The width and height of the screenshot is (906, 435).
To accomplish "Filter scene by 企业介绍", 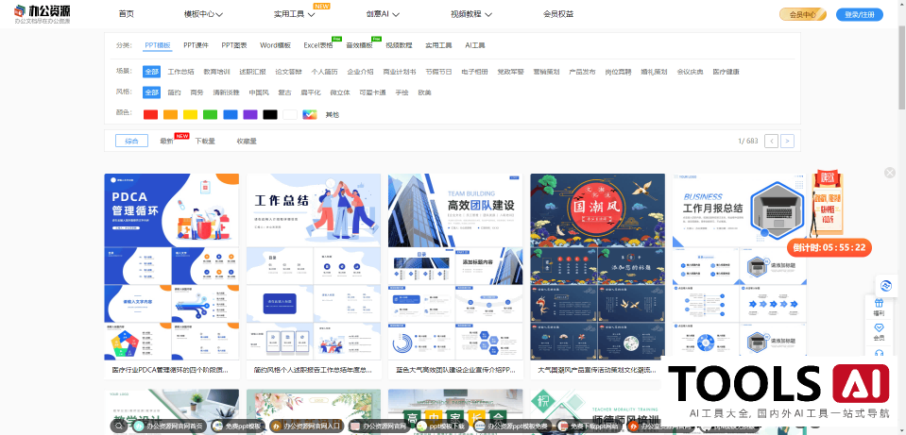I will point(360,72).
